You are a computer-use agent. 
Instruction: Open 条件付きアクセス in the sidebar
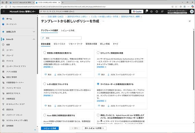tap(13, 93)
